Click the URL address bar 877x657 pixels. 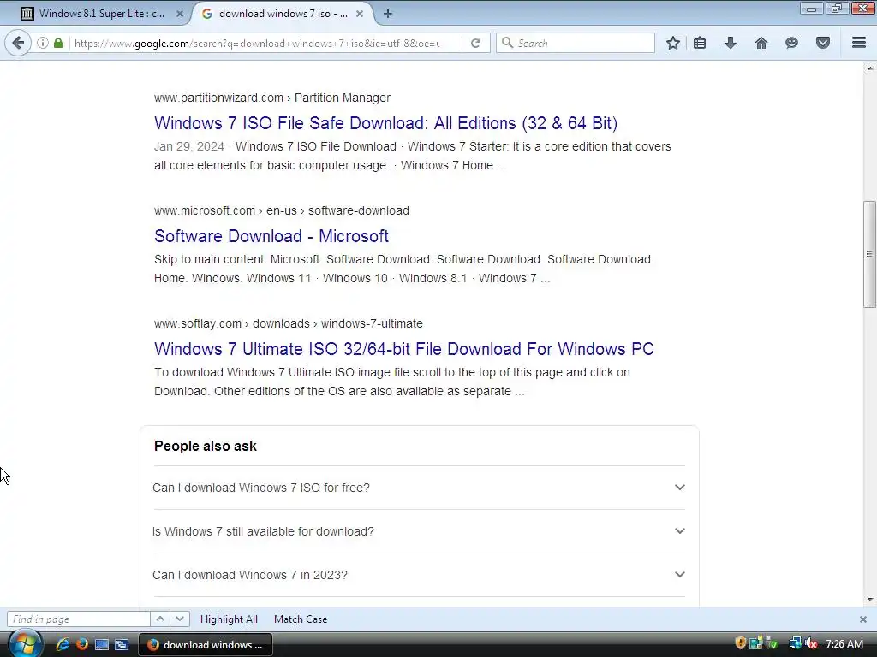256,43
